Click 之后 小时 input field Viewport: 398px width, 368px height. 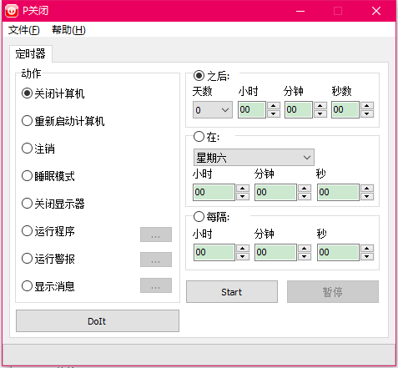tap(252, 109)
